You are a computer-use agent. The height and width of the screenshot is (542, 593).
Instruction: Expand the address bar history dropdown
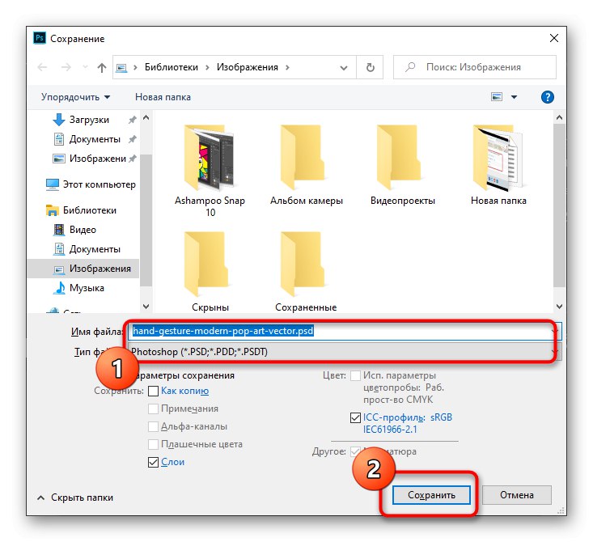coord(343,68)
